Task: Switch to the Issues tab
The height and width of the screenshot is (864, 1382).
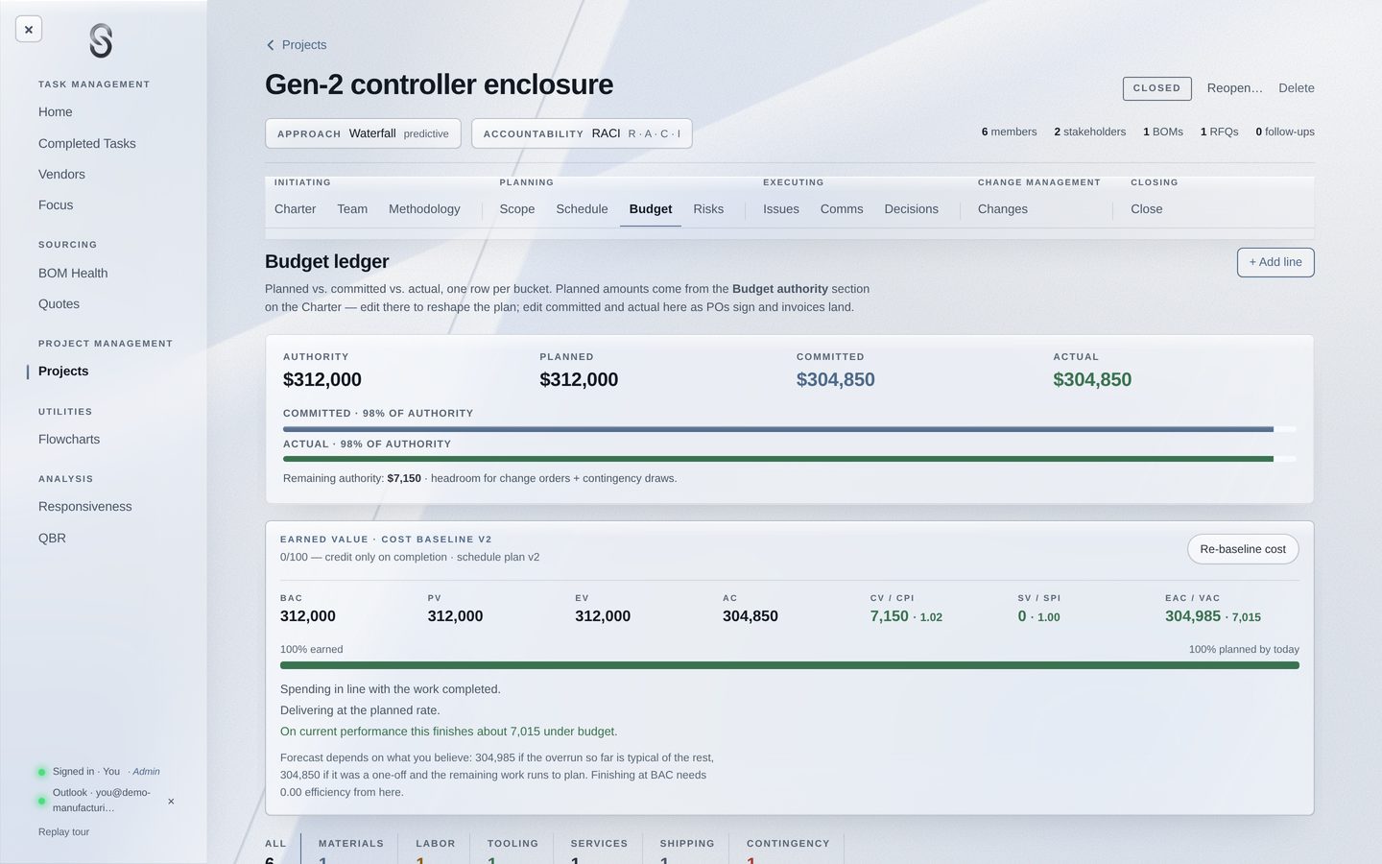Action: pyautogui.click(x=781, y=209)
